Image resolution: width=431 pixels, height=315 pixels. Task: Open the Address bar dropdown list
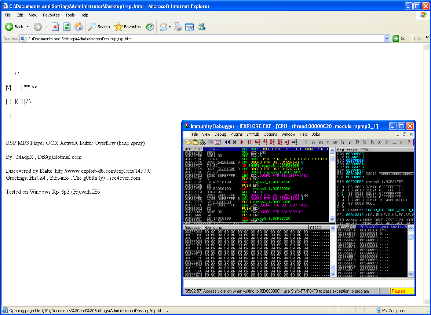click(387, 39)
